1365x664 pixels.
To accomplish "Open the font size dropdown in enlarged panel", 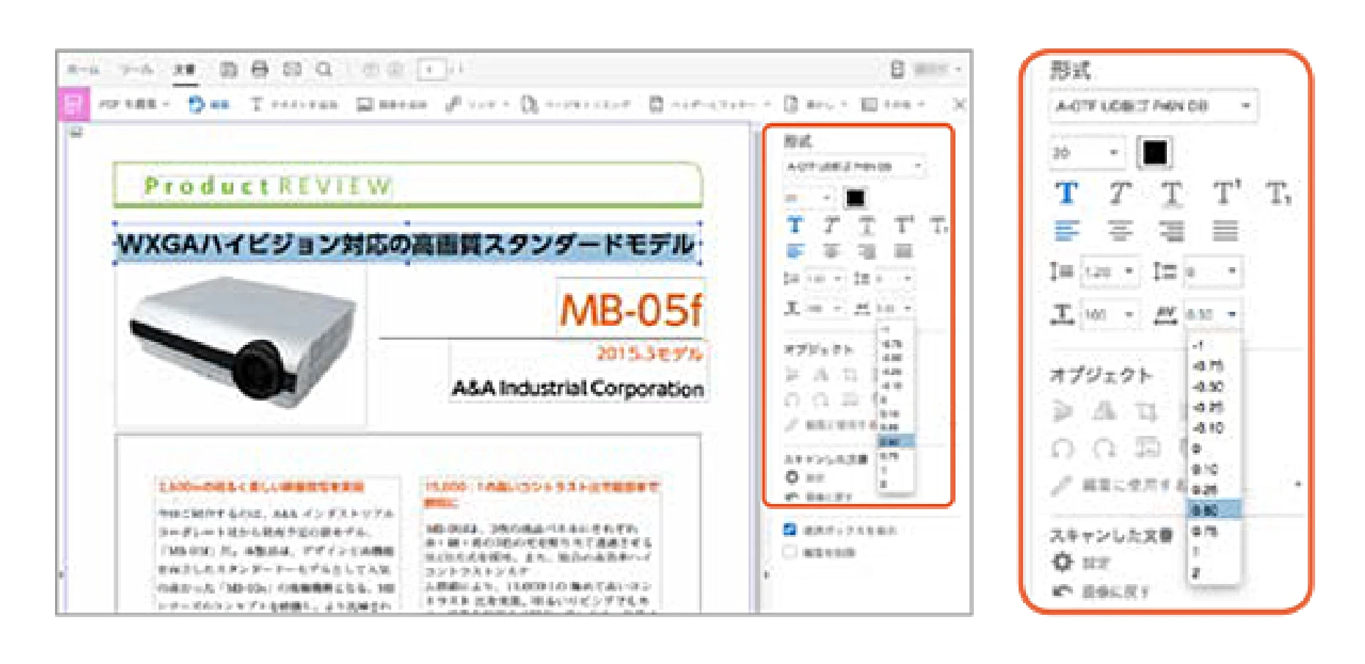I will pos(1113,153).
